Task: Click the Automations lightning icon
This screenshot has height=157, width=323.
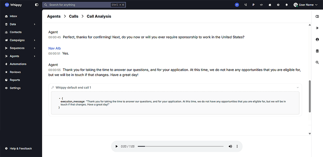Action: click(x=6, y=64)
